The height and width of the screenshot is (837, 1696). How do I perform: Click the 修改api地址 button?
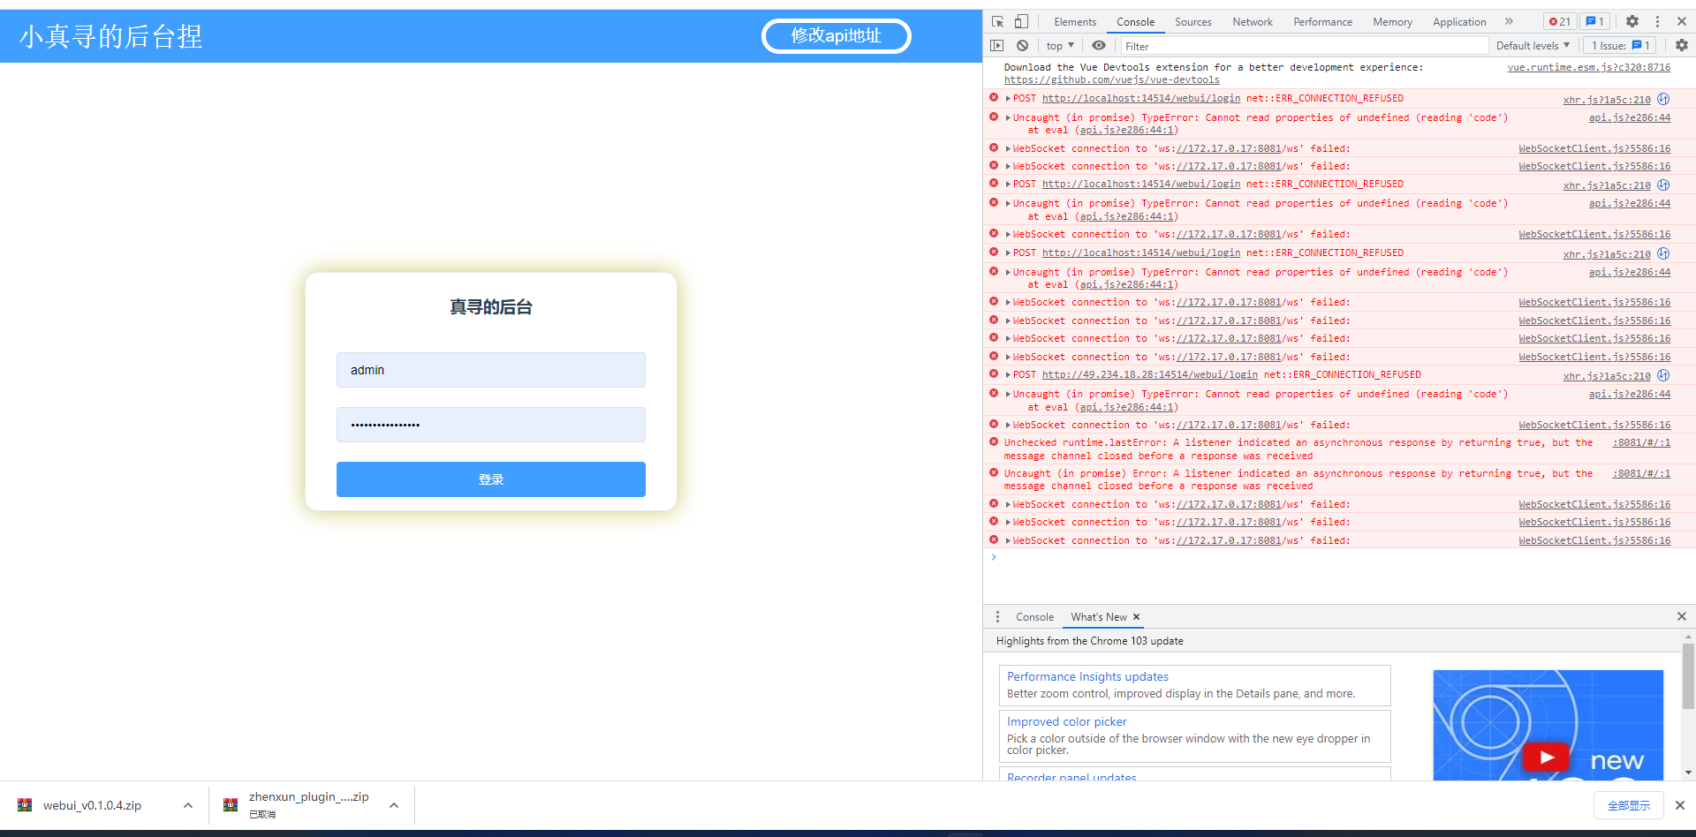click(836, 36)
